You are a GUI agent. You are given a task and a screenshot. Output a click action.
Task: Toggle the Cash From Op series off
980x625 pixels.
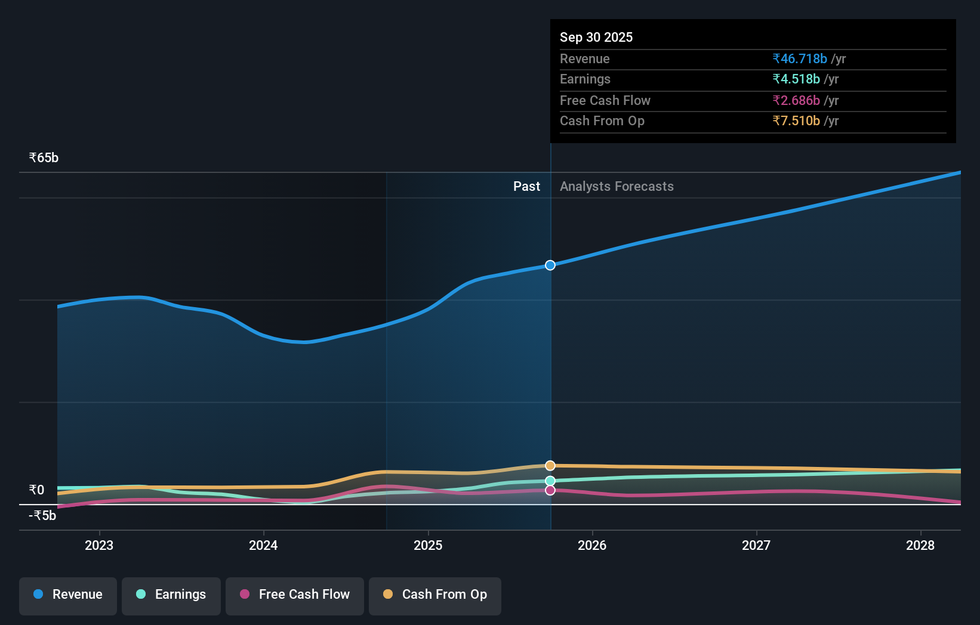[x=434, y=595]
